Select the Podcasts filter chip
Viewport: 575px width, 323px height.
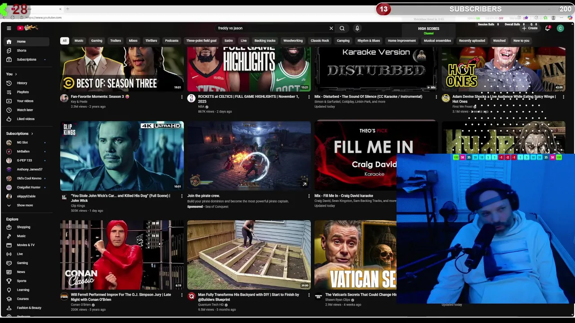point(172,40)
